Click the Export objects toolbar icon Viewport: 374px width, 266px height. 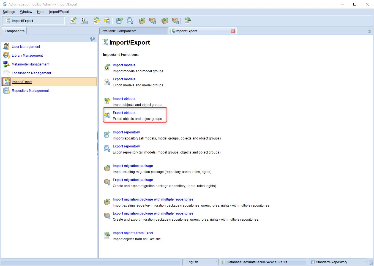(107, 21)
